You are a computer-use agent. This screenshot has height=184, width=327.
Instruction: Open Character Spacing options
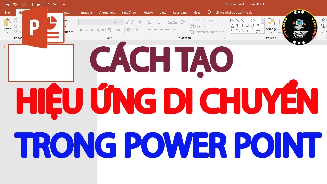(x=111, y=30)
